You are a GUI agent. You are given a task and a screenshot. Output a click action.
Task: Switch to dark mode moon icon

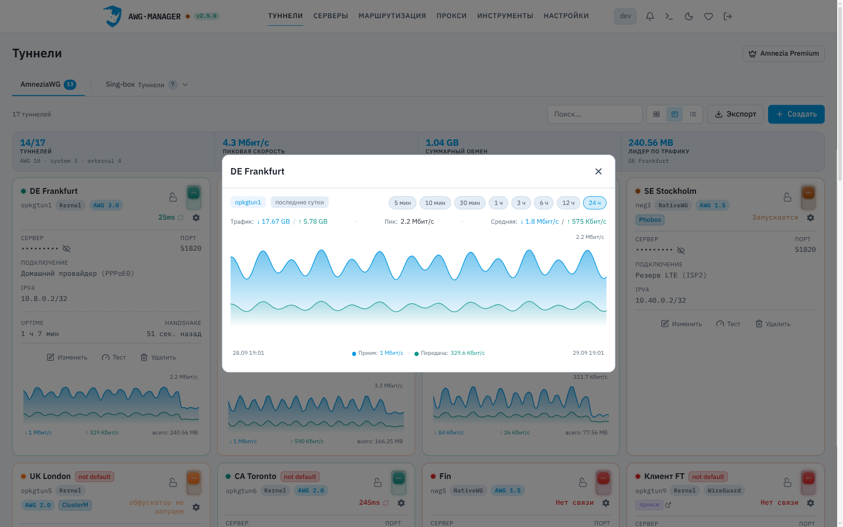tap(689, 16)
